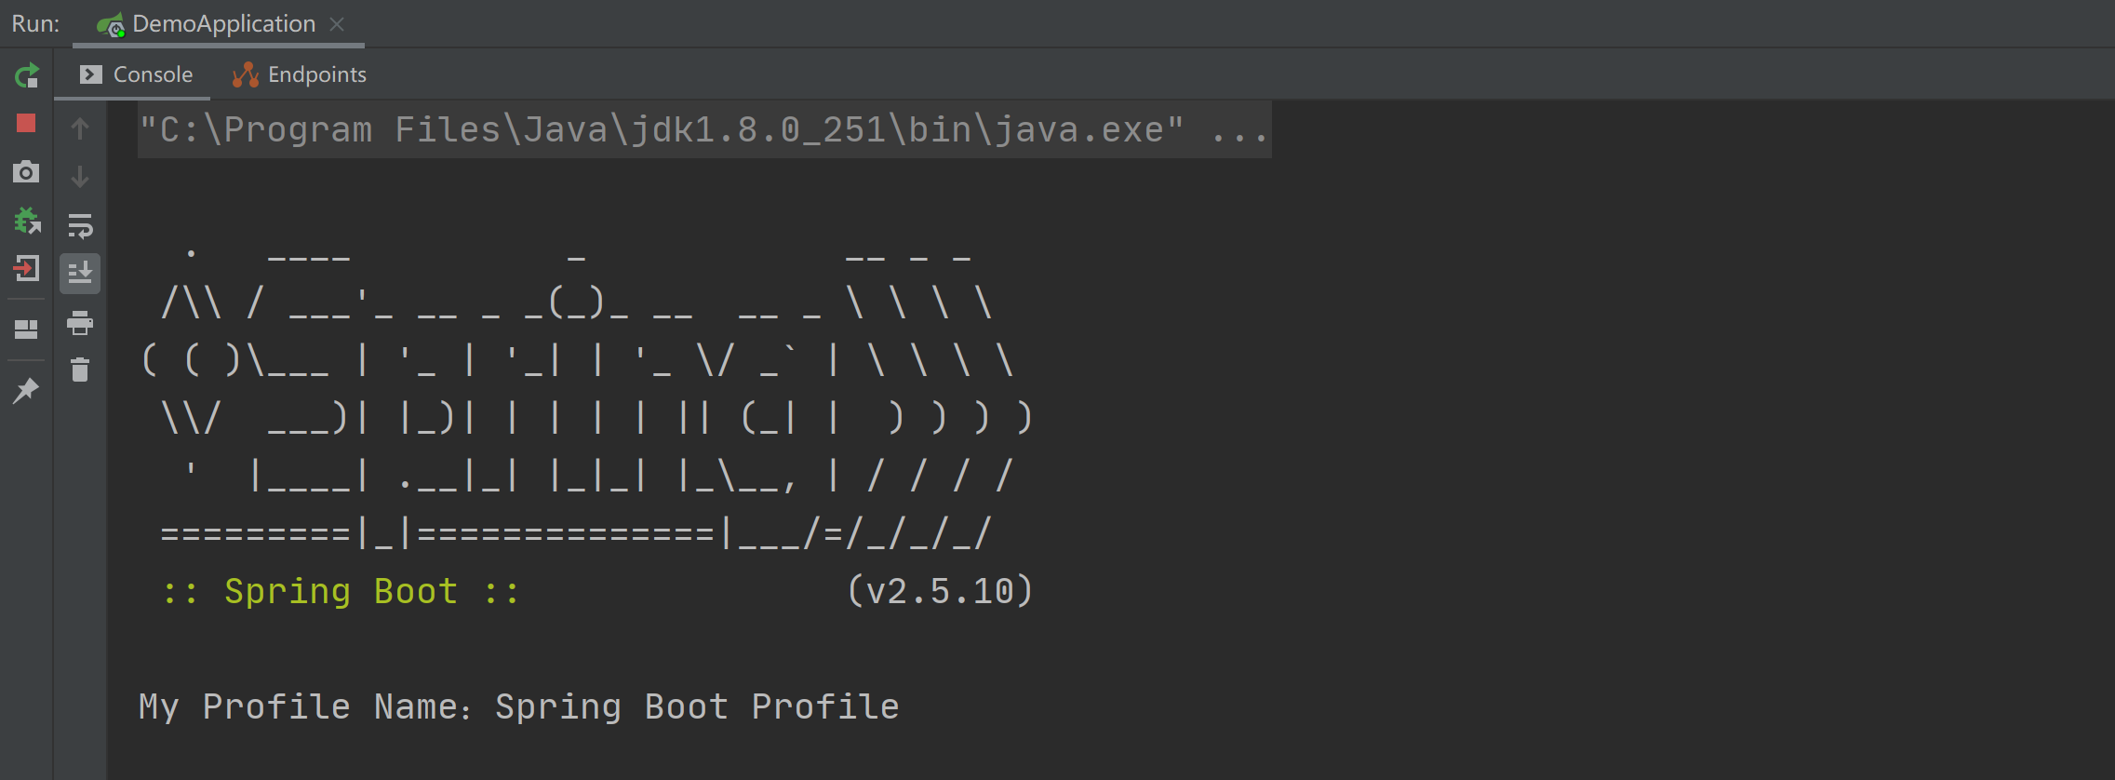Click the (v2.5.10) version text

(941, 591)
